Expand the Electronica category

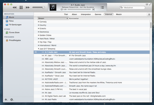38,32
